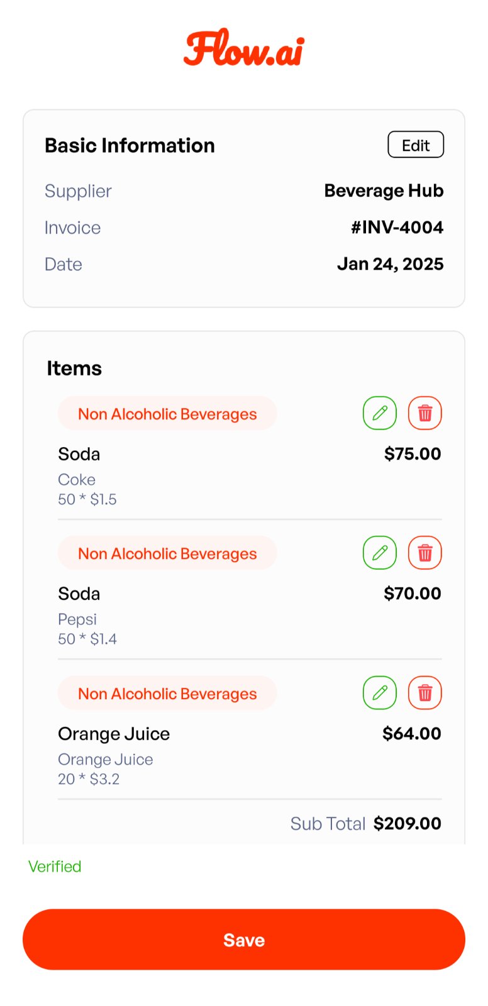Edit the Pepsi soda item
This screenshot has height=1006, width=488.
click(380, 553)
